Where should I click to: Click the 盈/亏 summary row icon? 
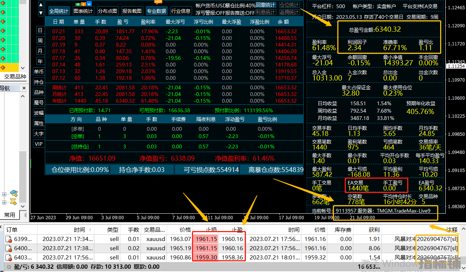tap(9, 266)
